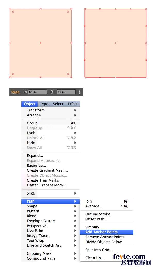This screenshot has width=155, height=269.
Task: Click the constrain proportions link icon
Action: click(x=52, y=92)
